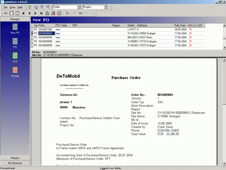The height and width of the screenshot is (170, 226).
Task: Click the print icon
Action: pyautogui.click(x=47, y=14)
